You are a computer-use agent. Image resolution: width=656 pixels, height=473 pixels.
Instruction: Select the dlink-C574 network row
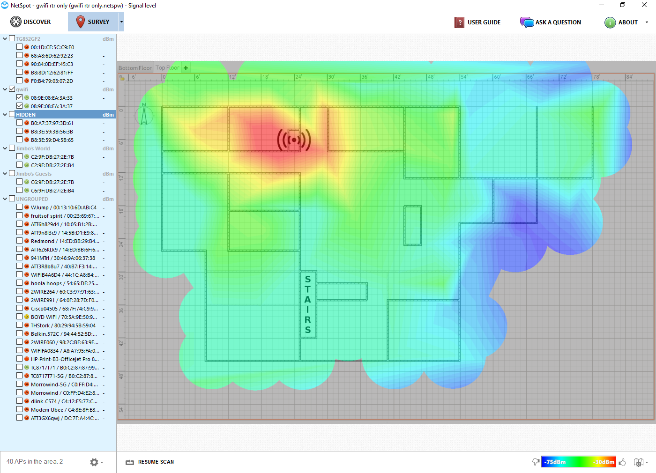click(x=58, y=401)
